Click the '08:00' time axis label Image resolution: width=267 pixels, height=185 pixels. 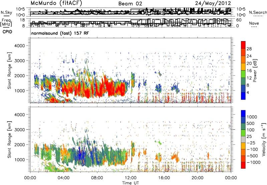click(97, 178)
